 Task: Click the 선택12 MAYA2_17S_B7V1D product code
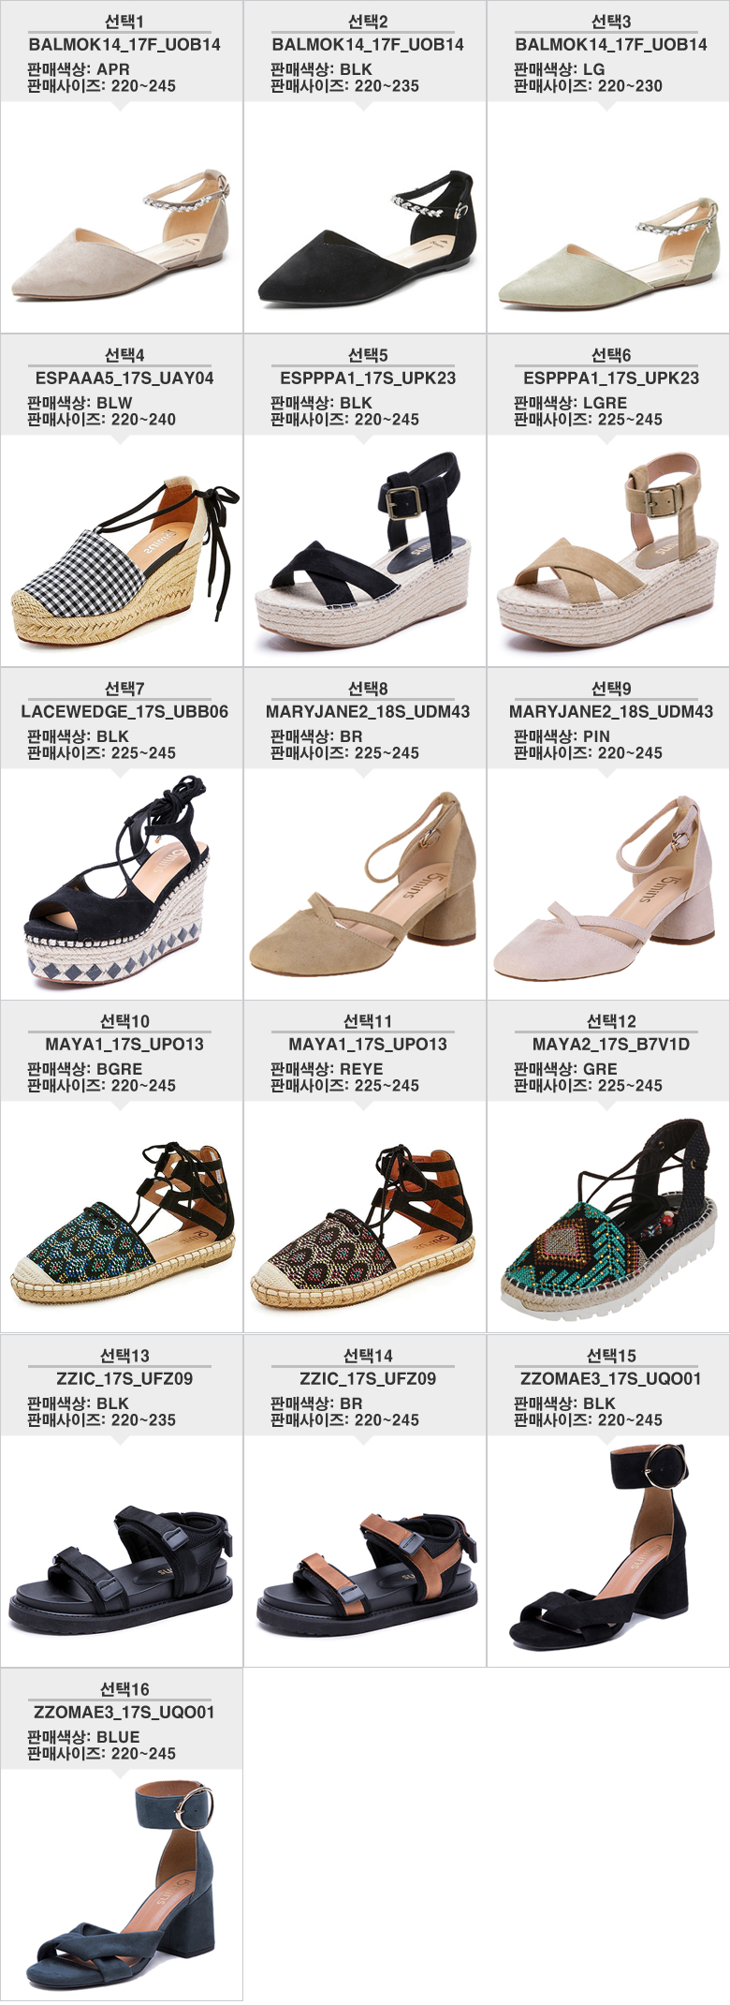pyautogui.click(x=611, y=1044)
